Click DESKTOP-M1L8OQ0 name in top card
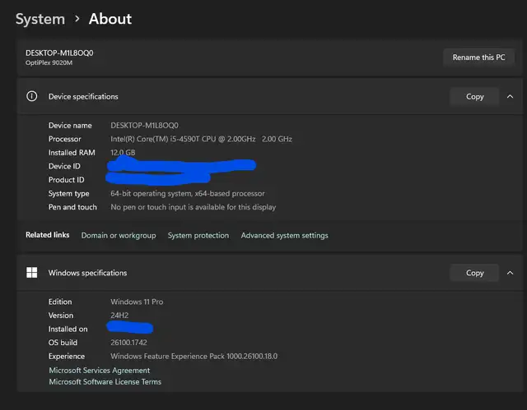527x410 pixels. pos(59,53)
